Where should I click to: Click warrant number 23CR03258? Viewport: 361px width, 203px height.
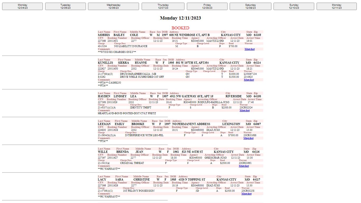(248, 191)
